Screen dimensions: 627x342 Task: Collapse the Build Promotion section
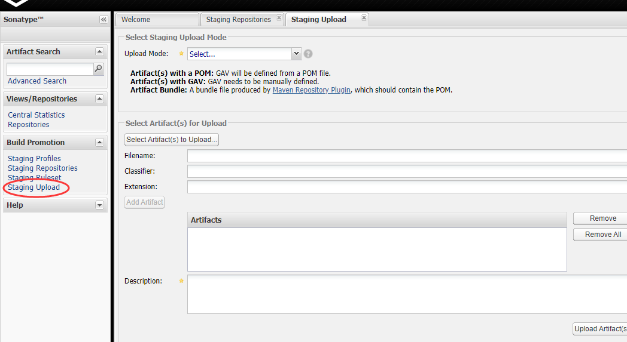[x=99, y=143]
